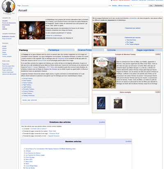The width and height of the screenshot is (164, 169).
Task: Open L'équipe de La bibliothèque link
Action: [54, 35]
